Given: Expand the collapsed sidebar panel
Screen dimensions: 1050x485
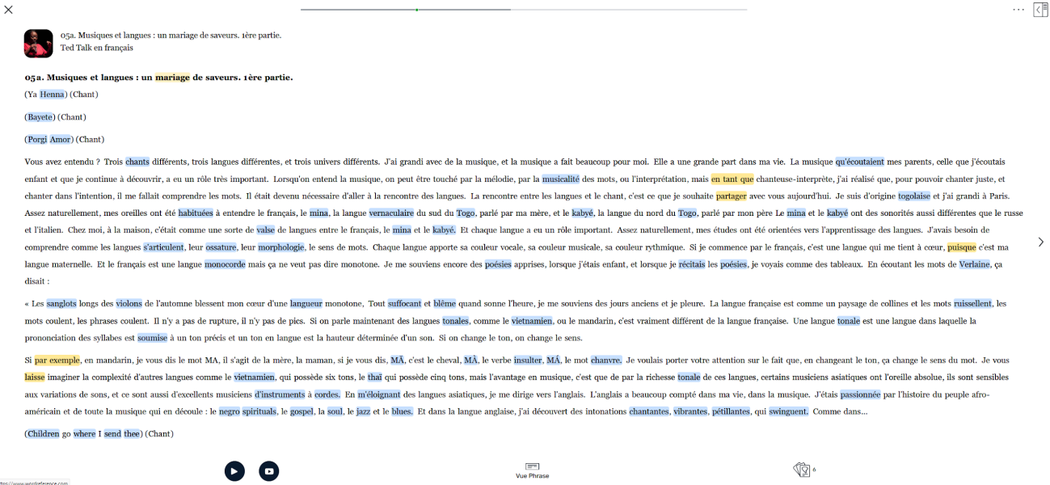Looking at the screenshot, I should pos(1041,10).
